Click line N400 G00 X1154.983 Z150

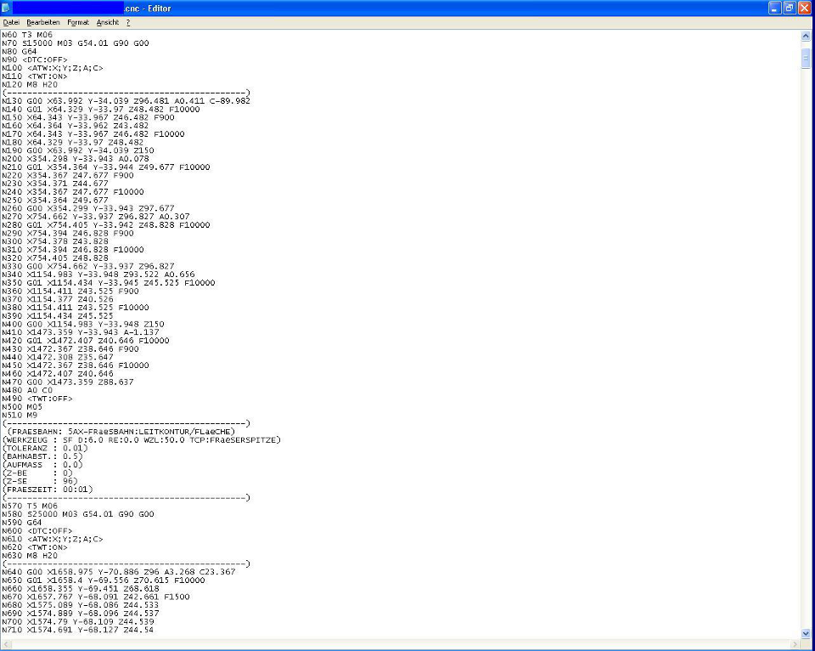pos(83,324)
